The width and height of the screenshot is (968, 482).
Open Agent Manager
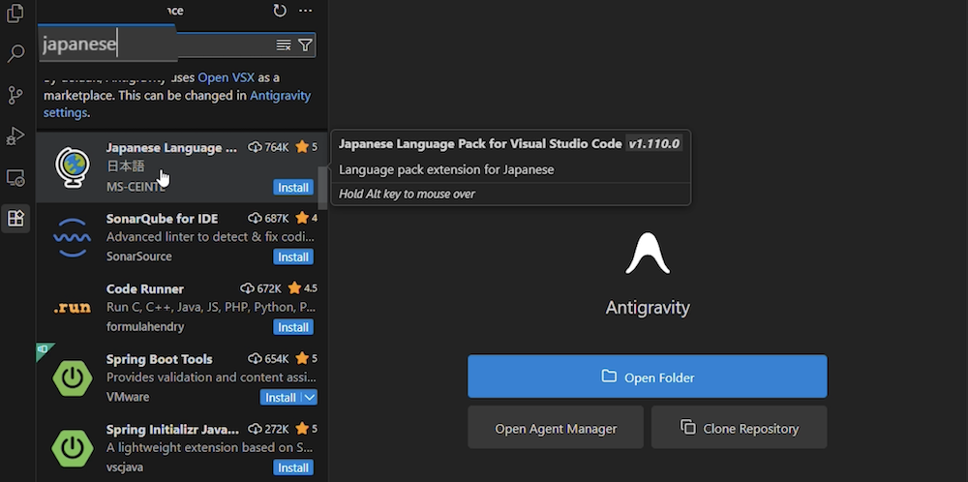[556, 428]
